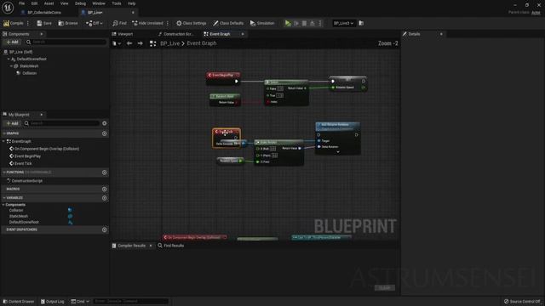Expand the Add Relative Rotation node chevron
This screenshot has width=545, height=306.
pyautogui.click(x=338, y=152)
